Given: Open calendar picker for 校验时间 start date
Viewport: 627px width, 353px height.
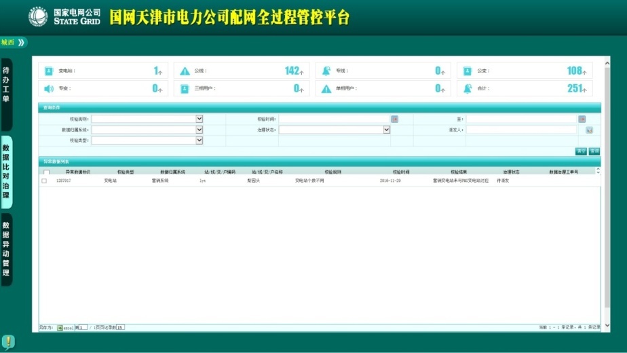Looking at the screenshot, I should click(394, 119).
